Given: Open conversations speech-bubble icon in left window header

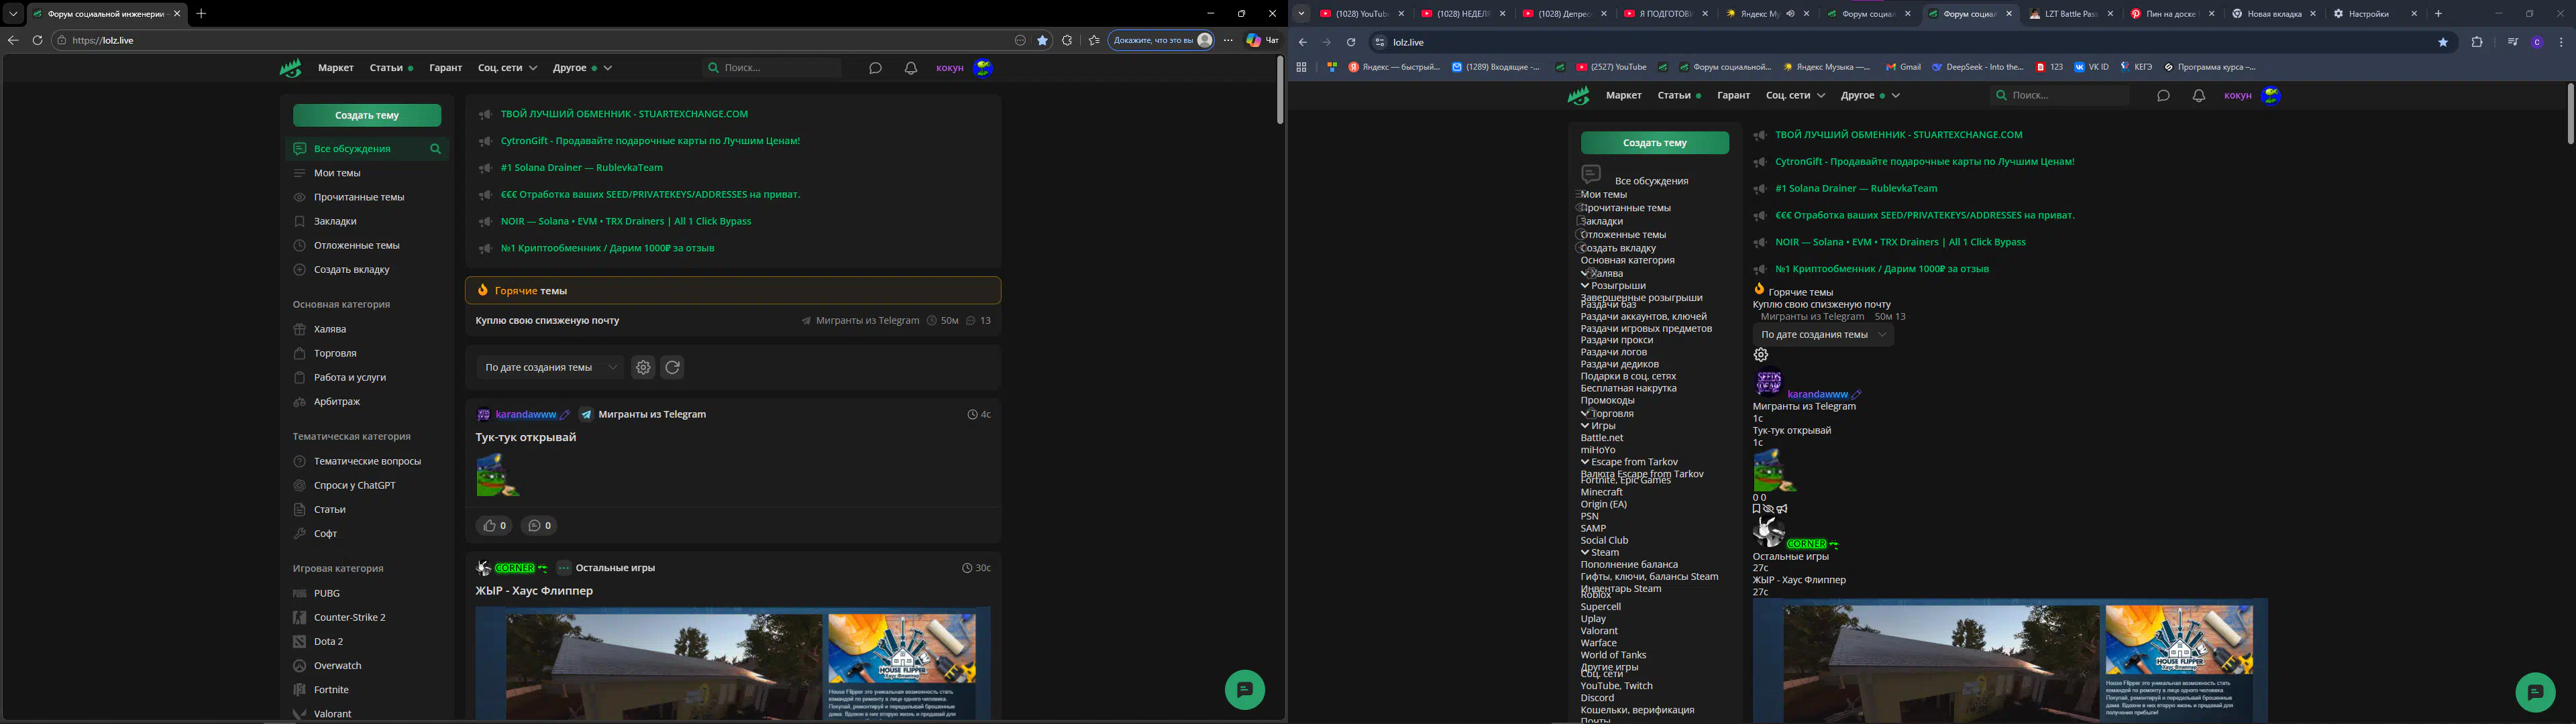Looking at the screenshot, I should [875, 68].
